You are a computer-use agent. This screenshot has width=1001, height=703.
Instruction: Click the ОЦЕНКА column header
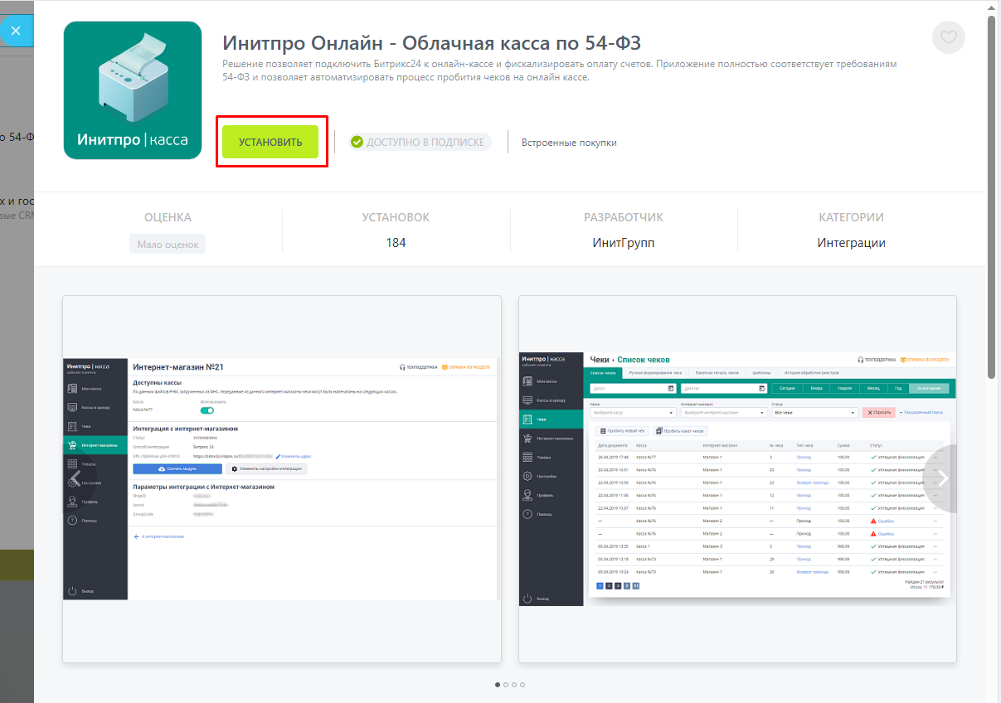pos(168,217)
